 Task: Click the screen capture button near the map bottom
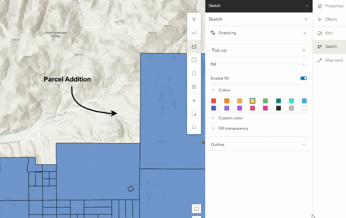pos(196,209)
